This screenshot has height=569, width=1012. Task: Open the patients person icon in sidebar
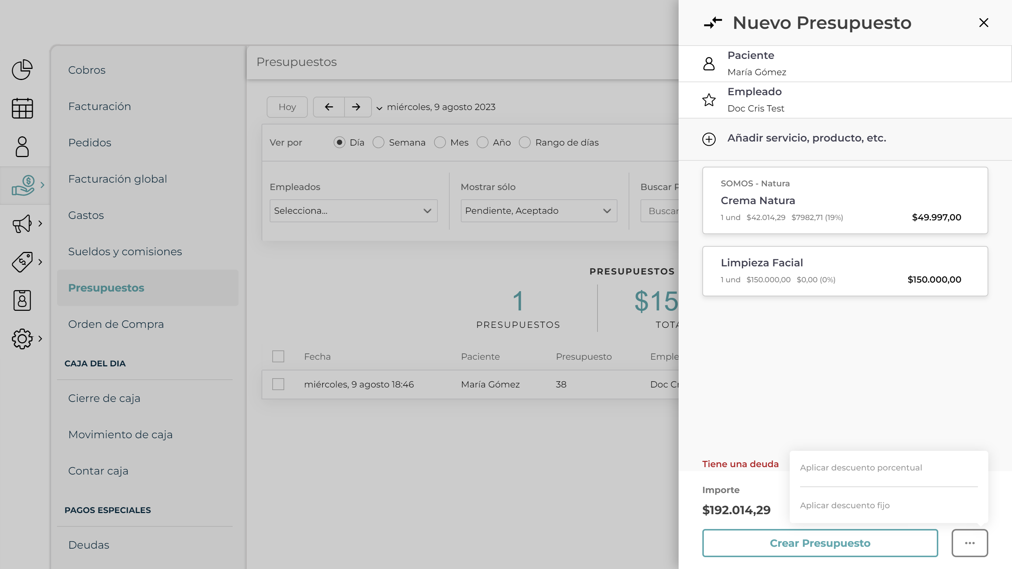22,147
